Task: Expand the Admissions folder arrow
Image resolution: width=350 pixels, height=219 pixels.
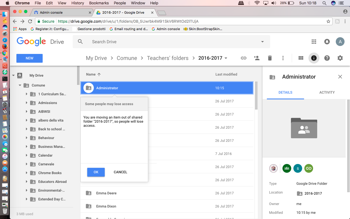Action: tap(27, 103)
